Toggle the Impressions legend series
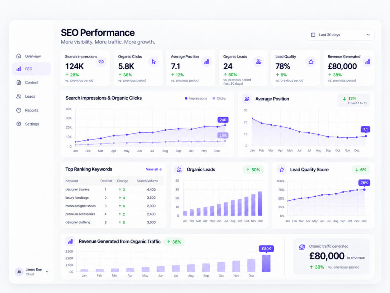 tap(196, 98)
